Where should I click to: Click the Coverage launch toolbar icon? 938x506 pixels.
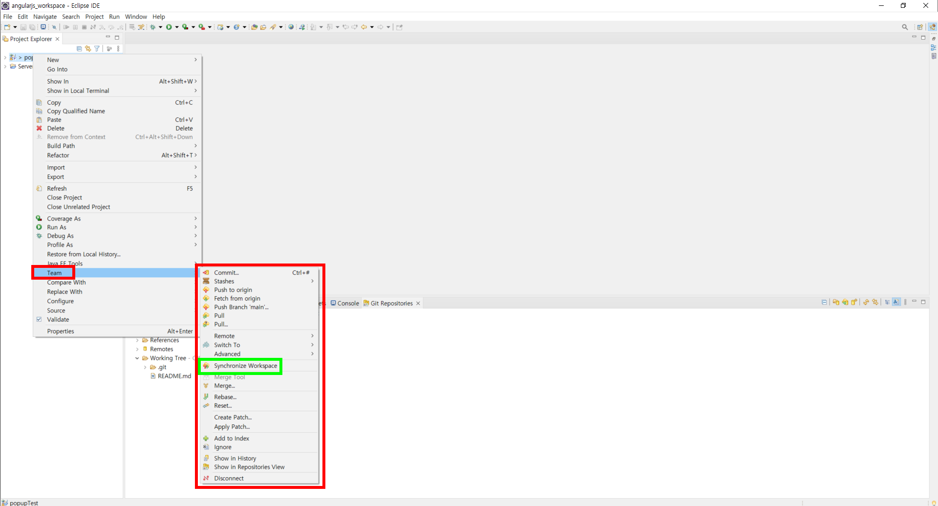[185, 27]
